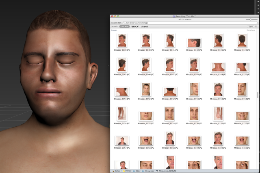Select the Miroslav_0157.JPG smiling teeth thumbnail
The height and width of the screenshot is (173, 260).
pyautogui.click(x=242, y=116)
